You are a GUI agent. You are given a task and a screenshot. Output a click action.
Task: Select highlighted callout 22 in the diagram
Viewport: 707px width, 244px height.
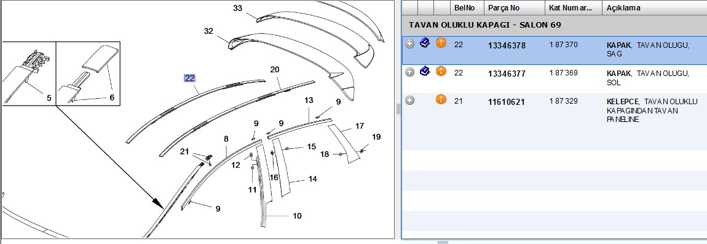(189, 78)
